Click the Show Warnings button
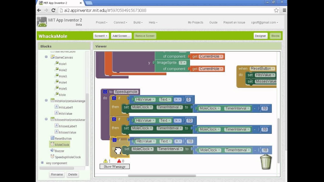The width and height of the screenshot is (324, 182). [x=114, y=166]
